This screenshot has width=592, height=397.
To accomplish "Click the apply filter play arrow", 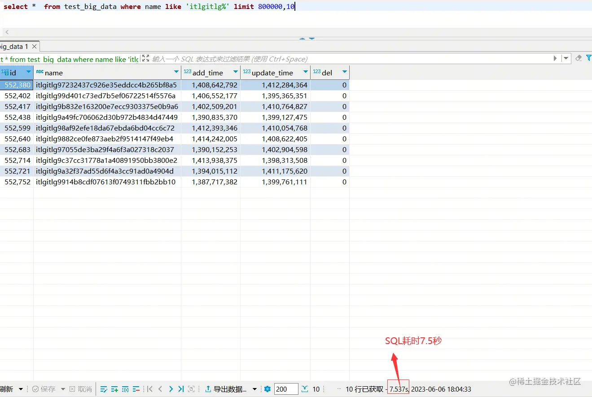I will coord(555,58).
